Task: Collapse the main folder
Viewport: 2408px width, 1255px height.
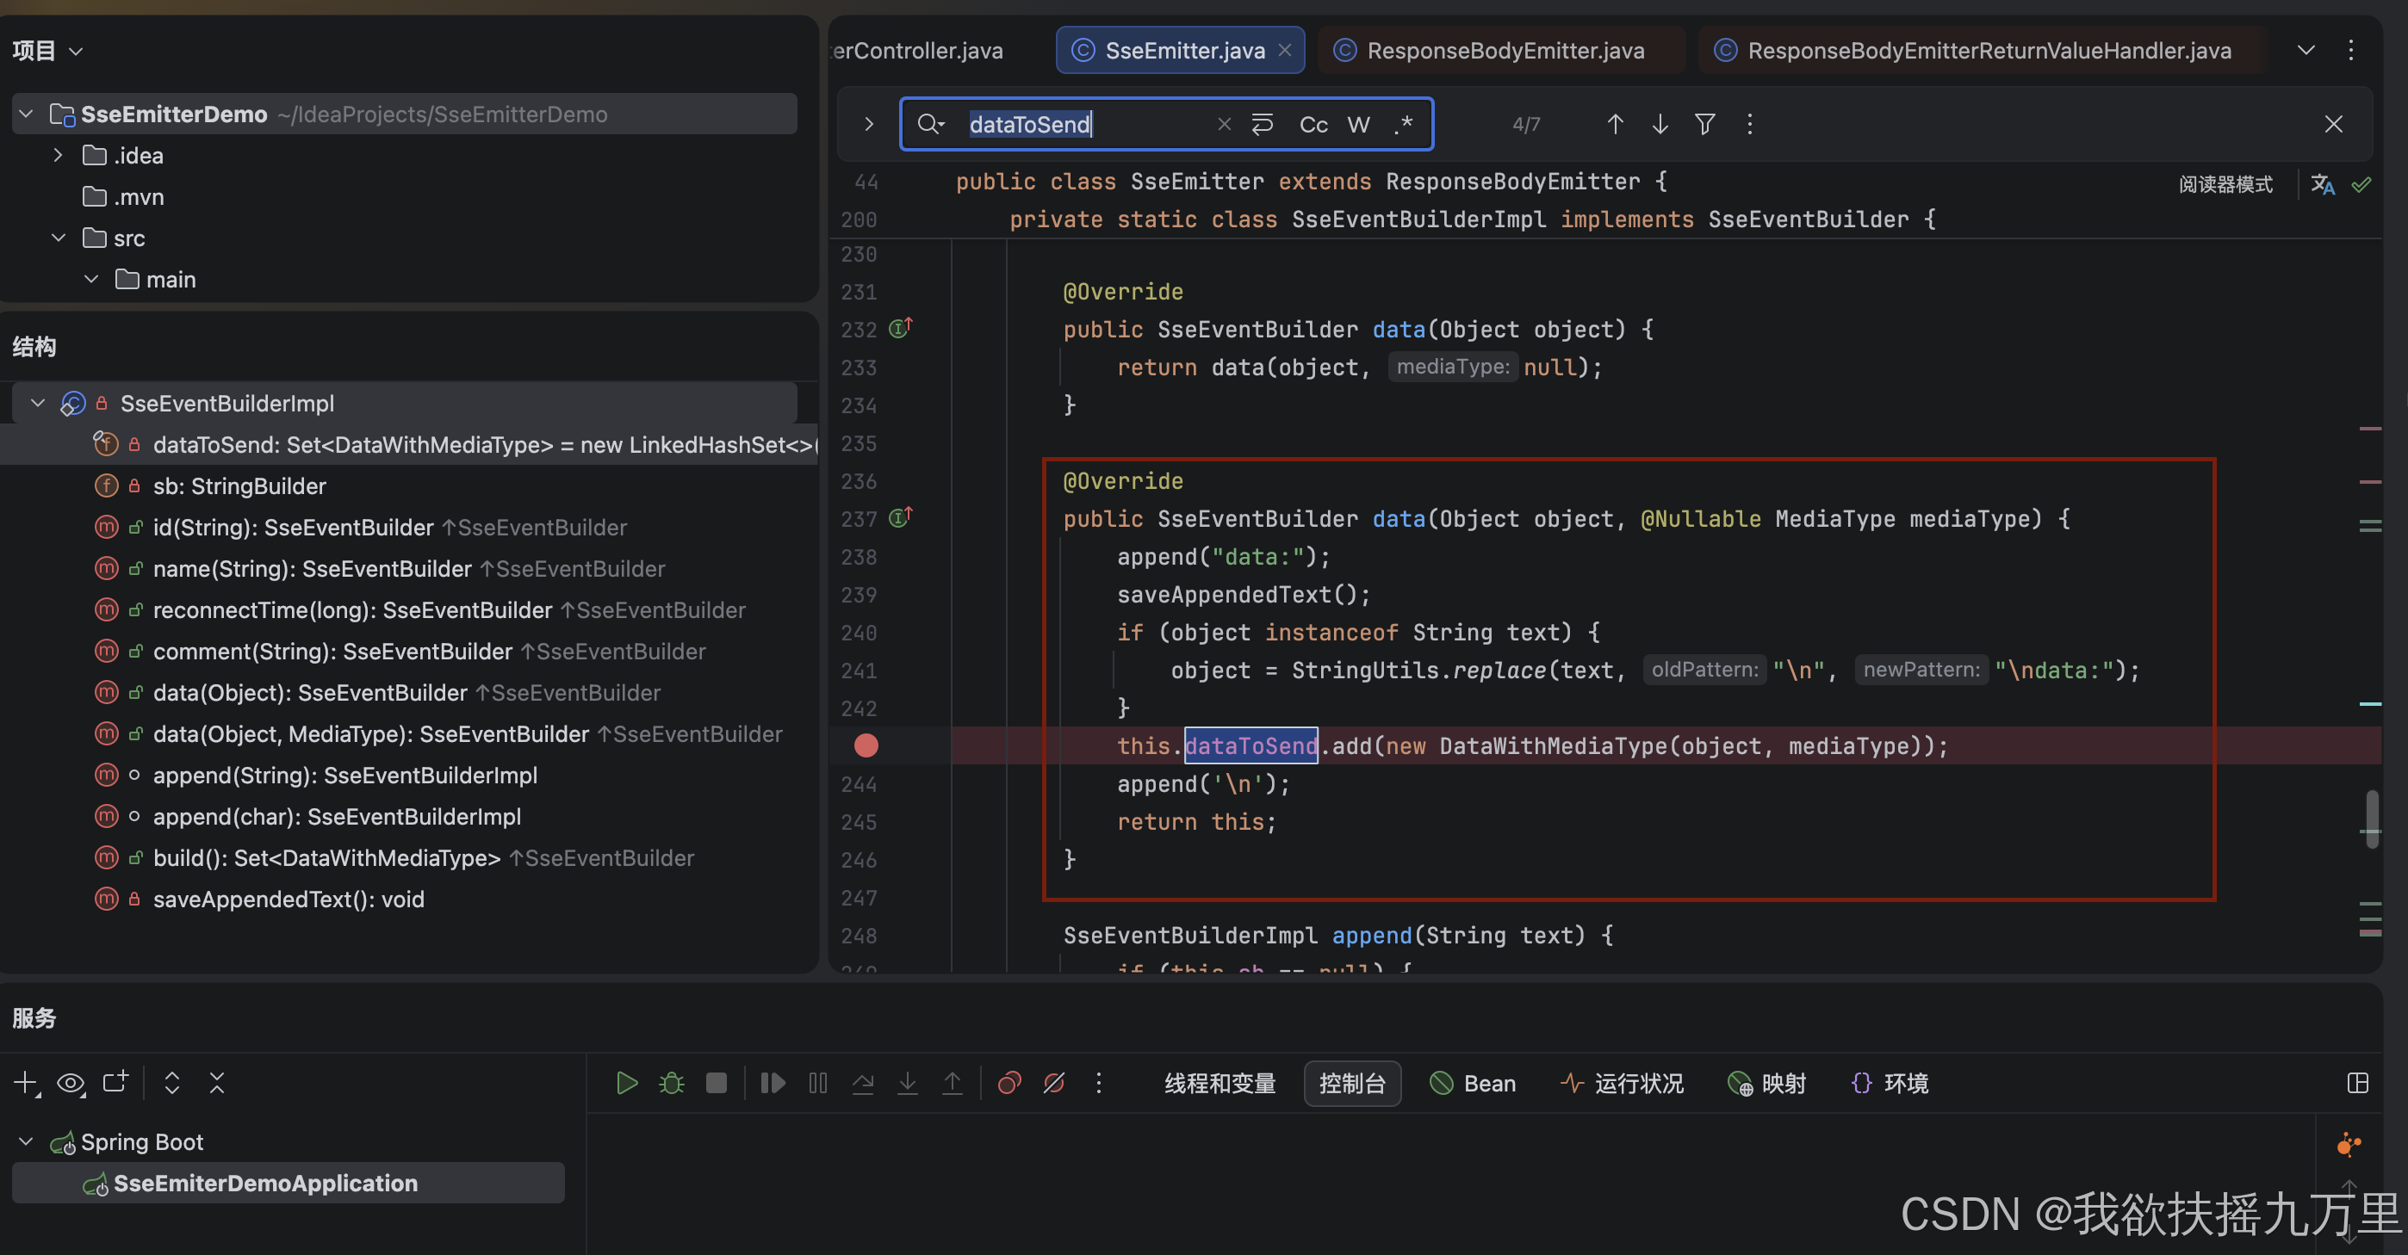Action: coord(91,280)
